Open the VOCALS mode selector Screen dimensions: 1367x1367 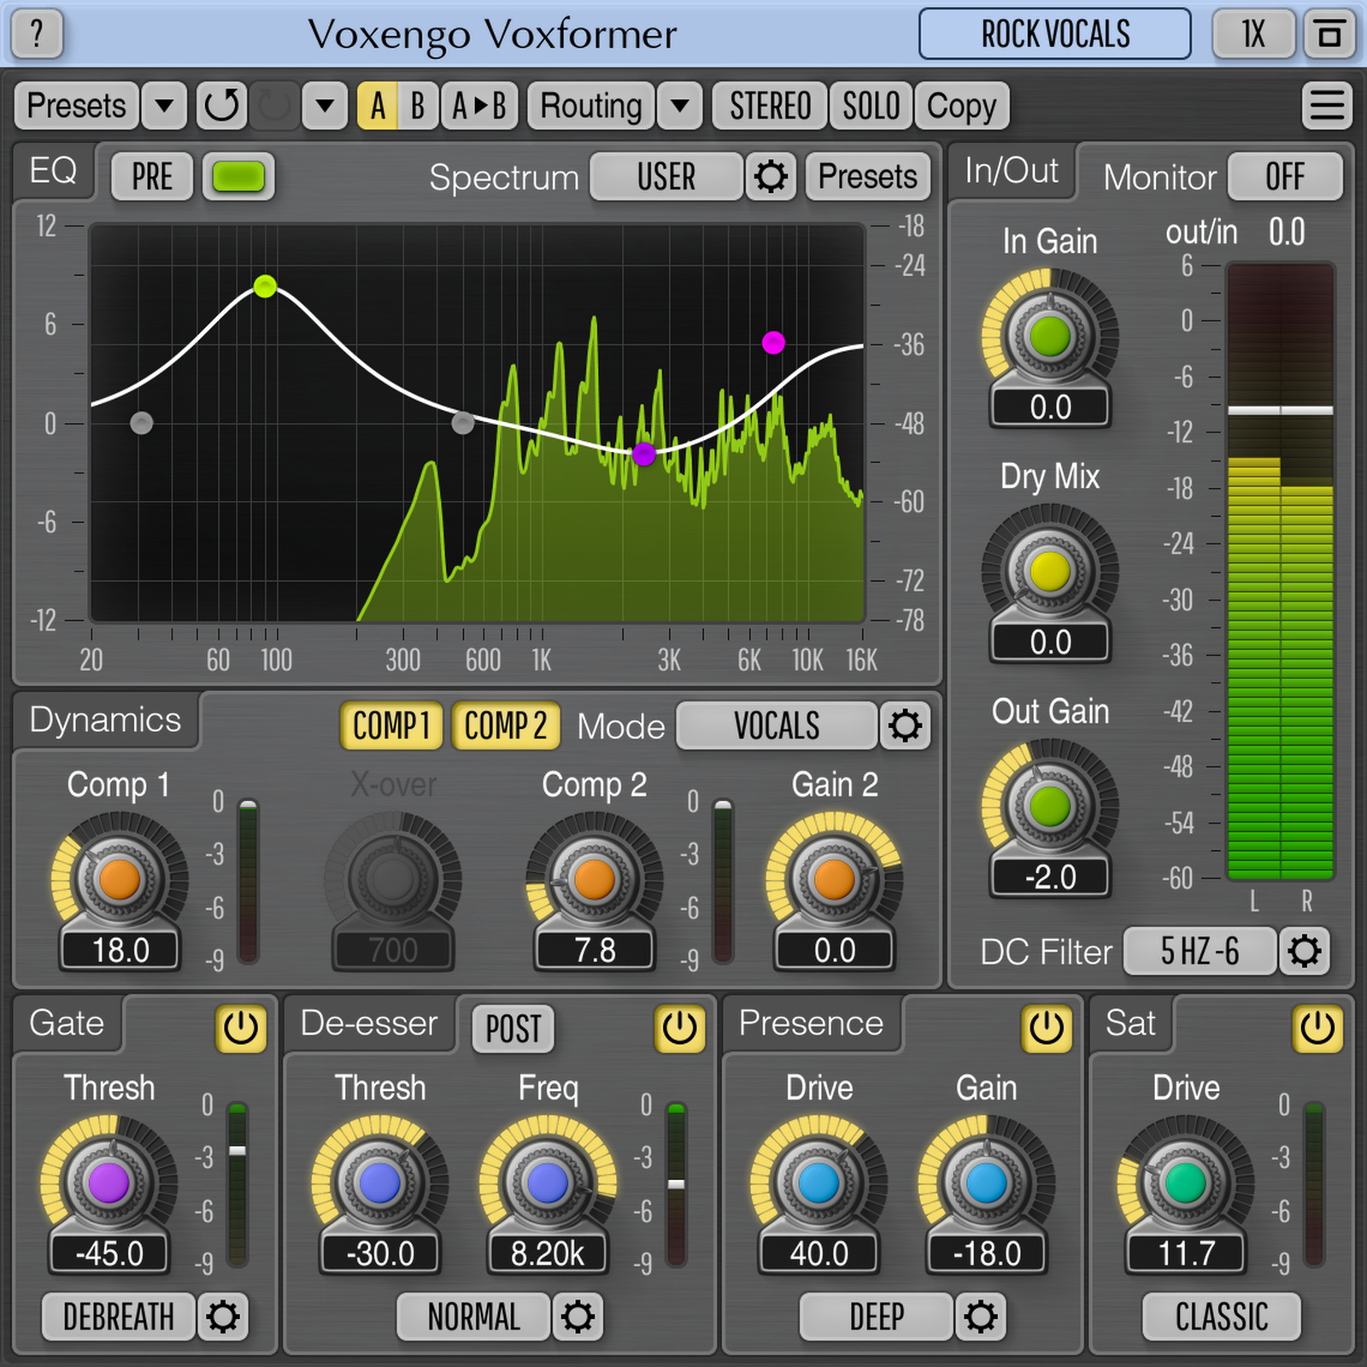[x=776, y=726]
